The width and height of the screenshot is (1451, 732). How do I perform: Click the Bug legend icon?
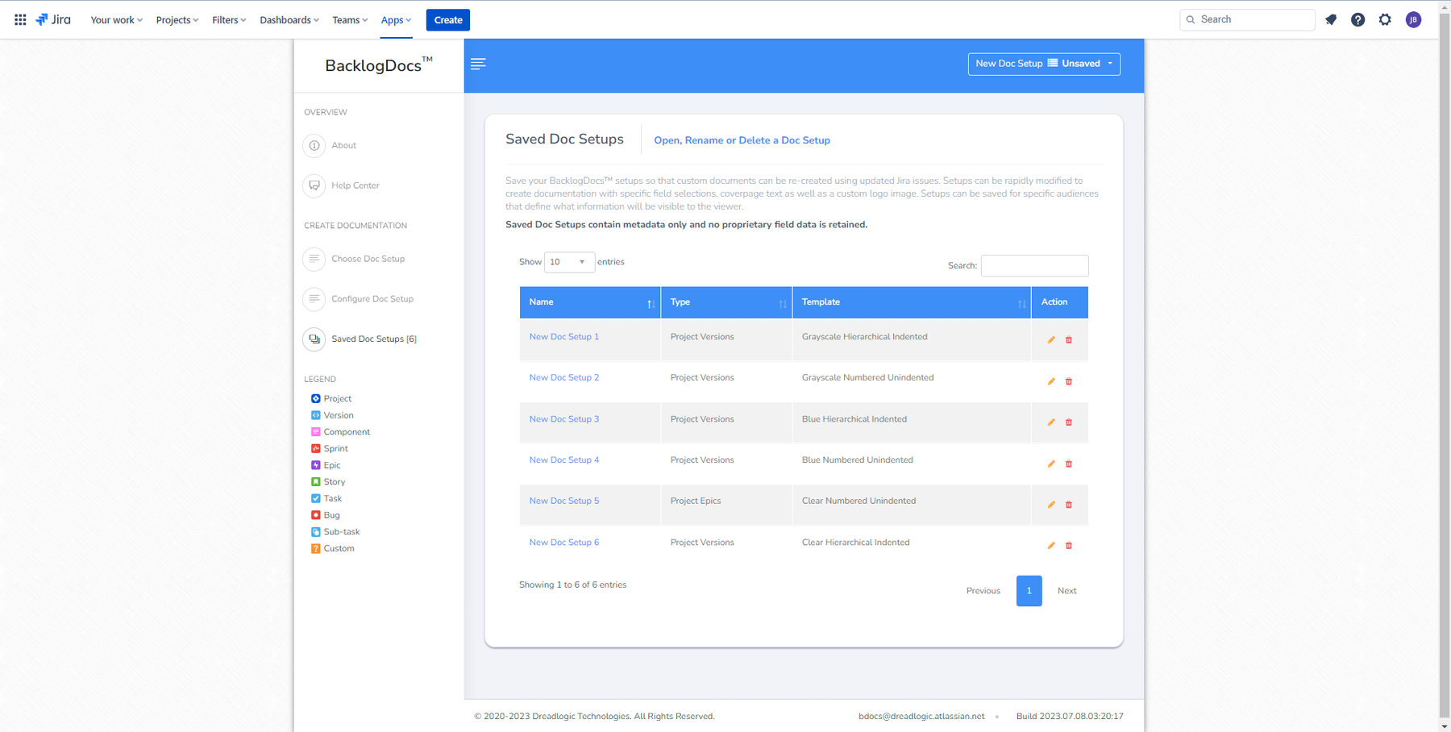click(316, 515)
